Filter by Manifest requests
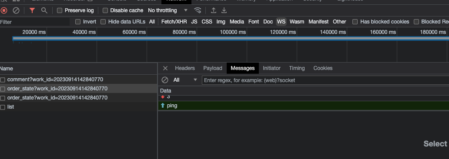Image resolution: width=449 pixels, height=159 pixels. pyautogui.click(x=318, y=22)
